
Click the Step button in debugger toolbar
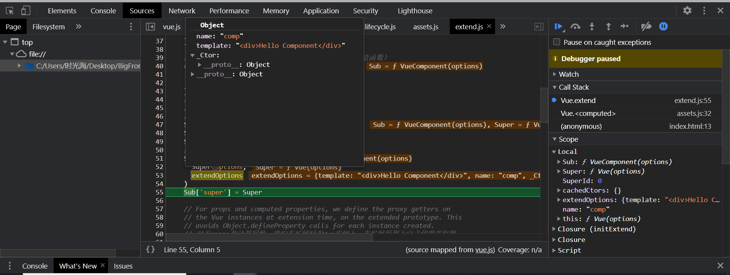pos(625,27)
